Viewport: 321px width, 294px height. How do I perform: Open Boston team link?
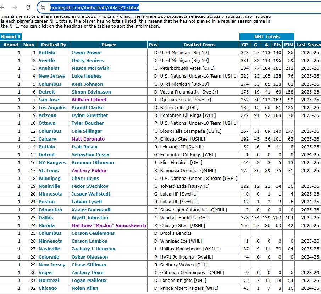pos(47,202)
